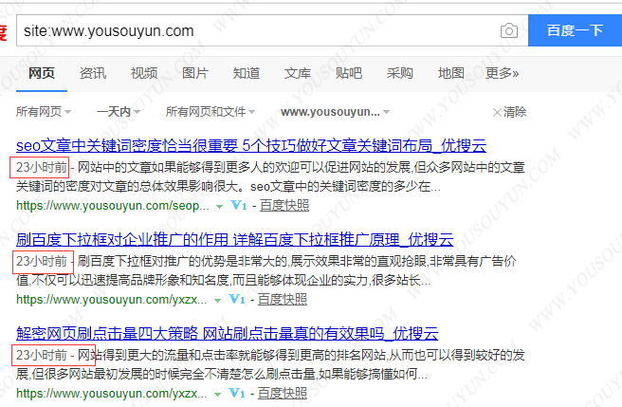Viewport: 622px width, 407px height.
Task: Expand the www.yousouyun... site filter dropdown
Action: click(x=336, y=112)
